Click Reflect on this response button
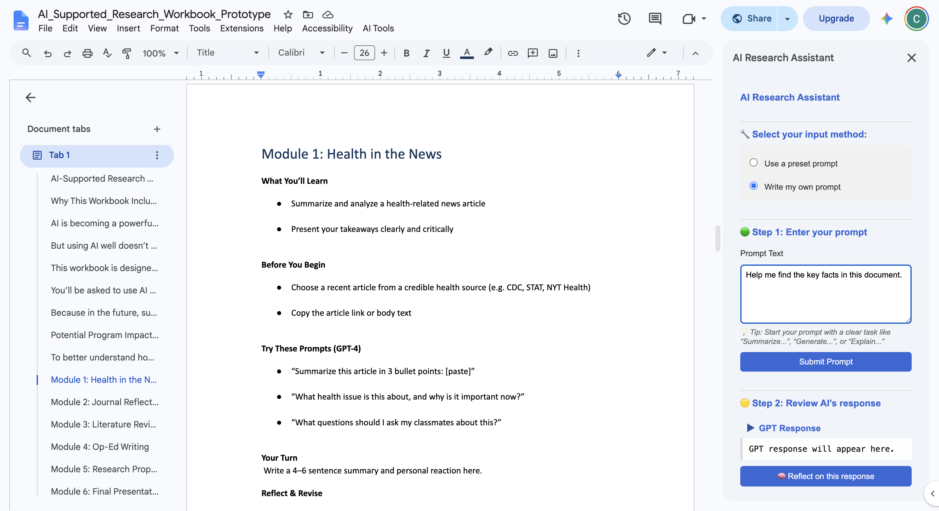Viewport: 939px width, 511px height. [x=826, y=476]
